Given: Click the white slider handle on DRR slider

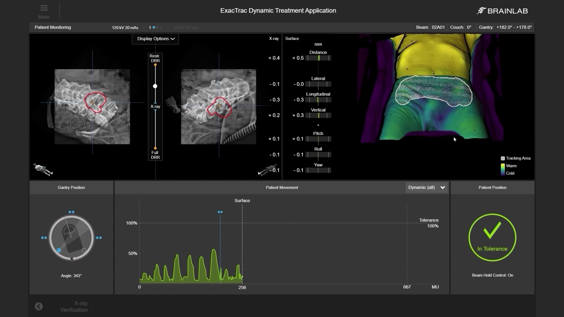Looking at the screenshot, I should point(155,86).
